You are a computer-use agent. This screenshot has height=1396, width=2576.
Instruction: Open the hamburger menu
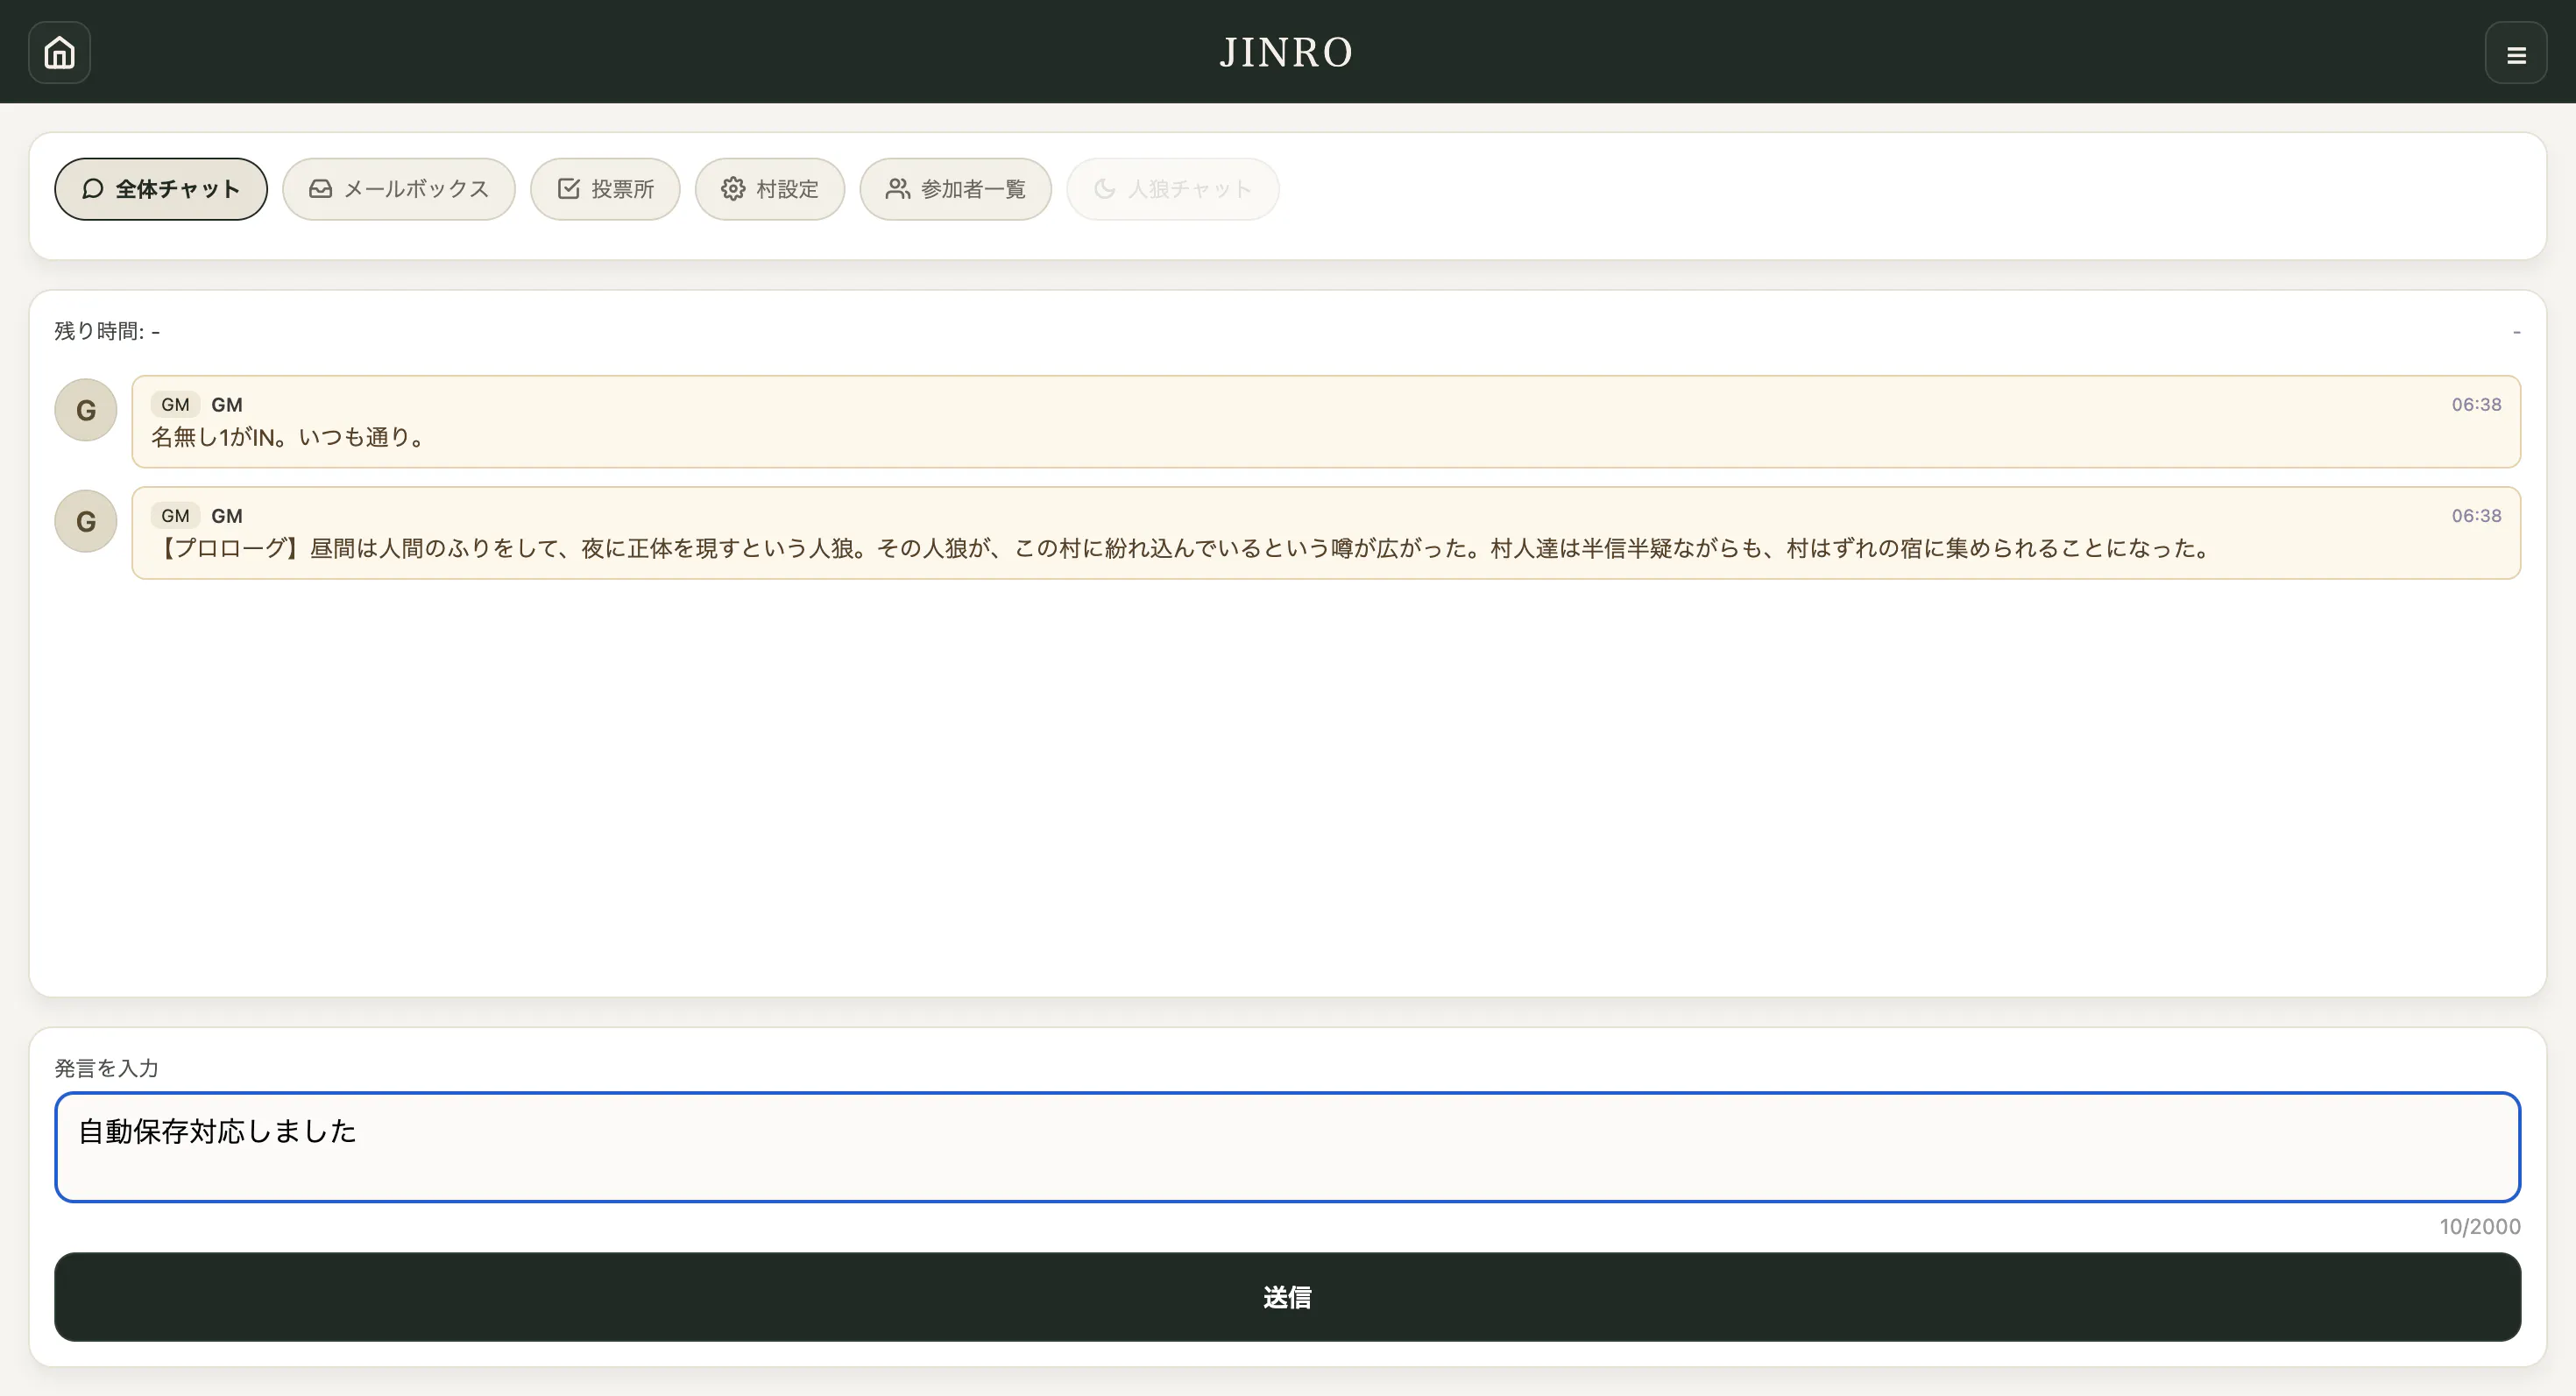(x=2515, y=53)
